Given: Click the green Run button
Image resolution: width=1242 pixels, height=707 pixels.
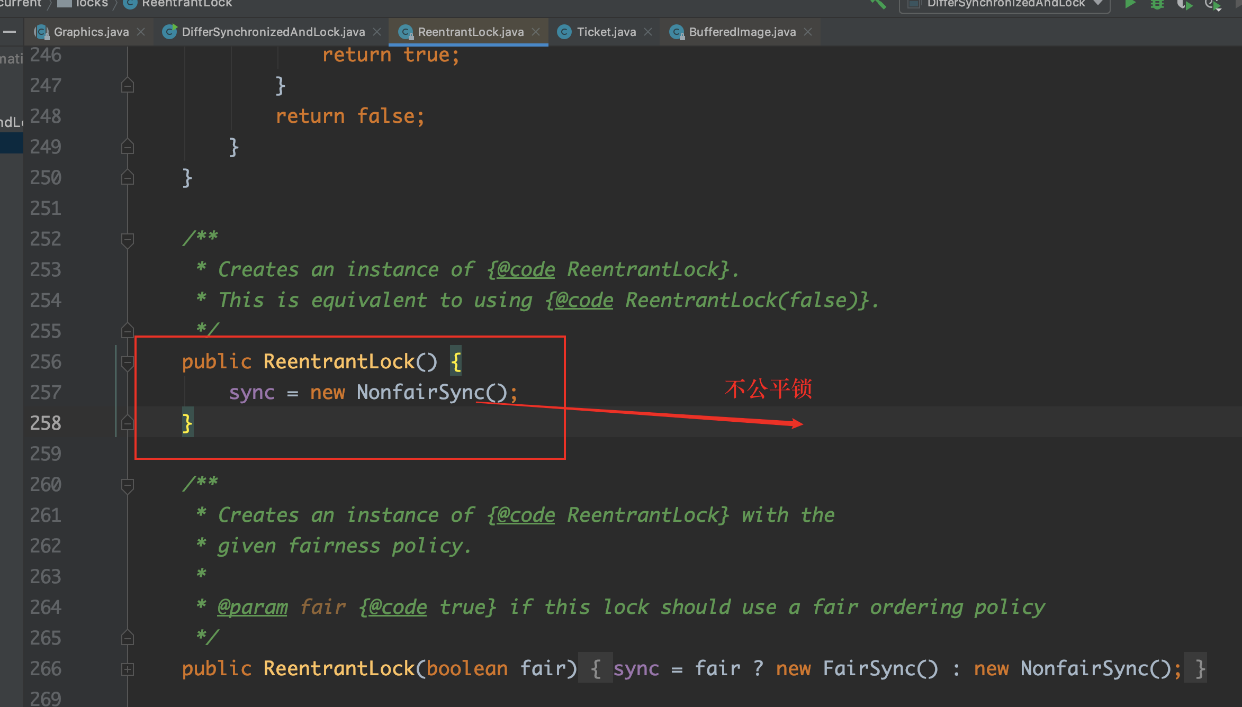Looking at the screenshot, I should click(x=1130, y=4).
